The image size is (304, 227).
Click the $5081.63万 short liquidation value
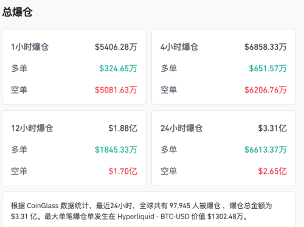[x=116, y=90]
